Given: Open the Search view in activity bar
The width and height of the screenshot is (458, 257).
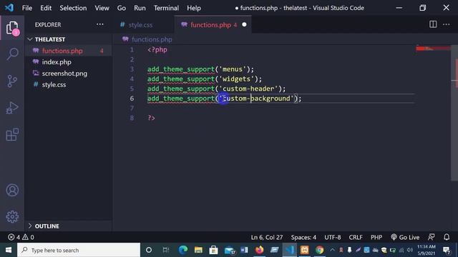Looking at the screenshot, I should [12, 54].
